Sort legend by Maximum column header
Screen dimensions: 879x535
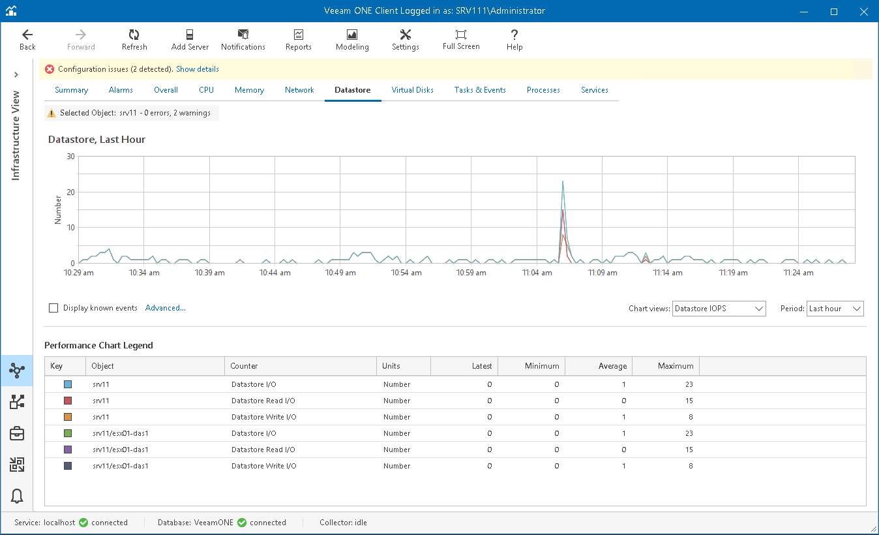666,366
